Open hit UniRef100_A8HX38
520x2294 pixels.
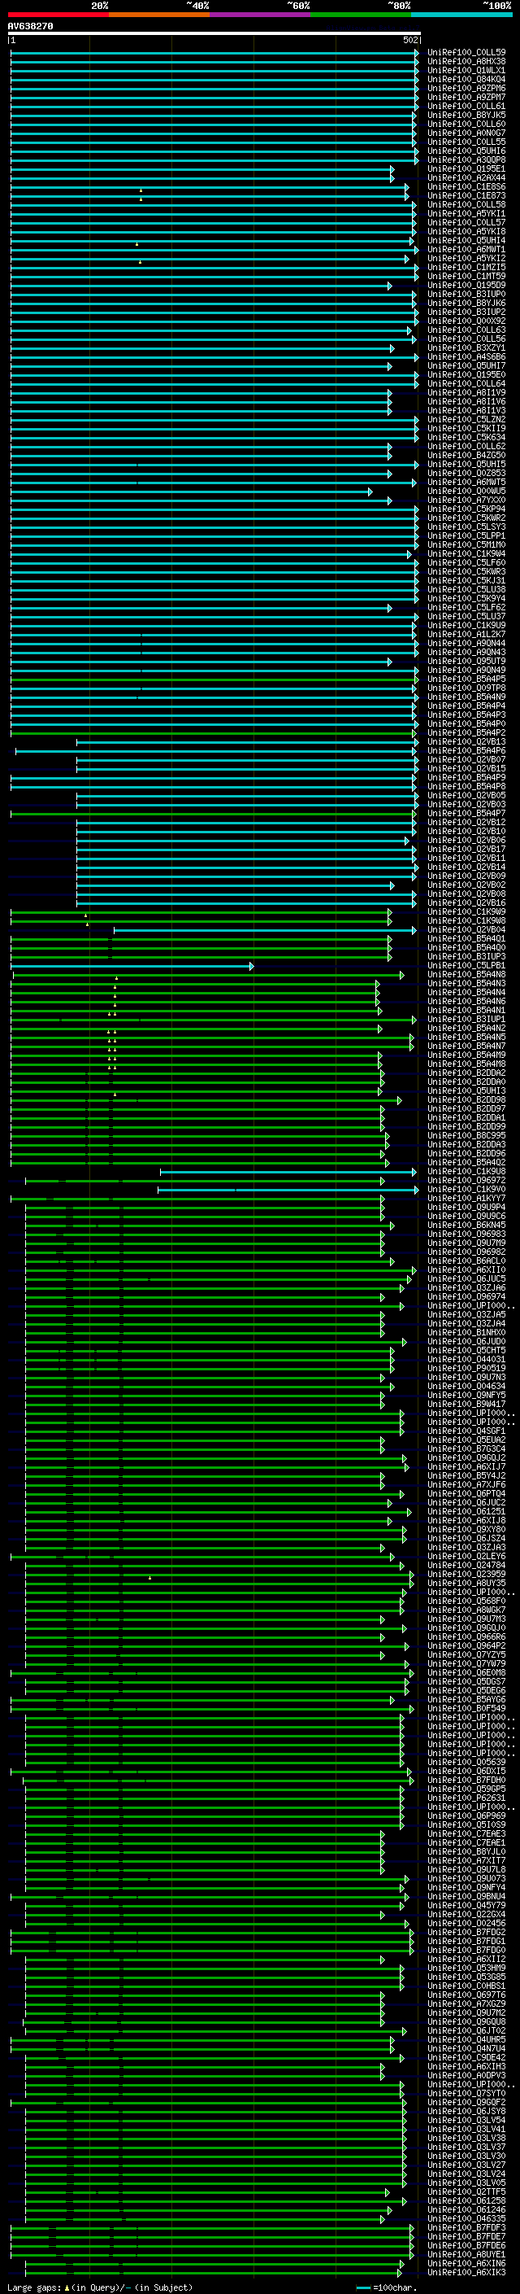coord(466,62)
